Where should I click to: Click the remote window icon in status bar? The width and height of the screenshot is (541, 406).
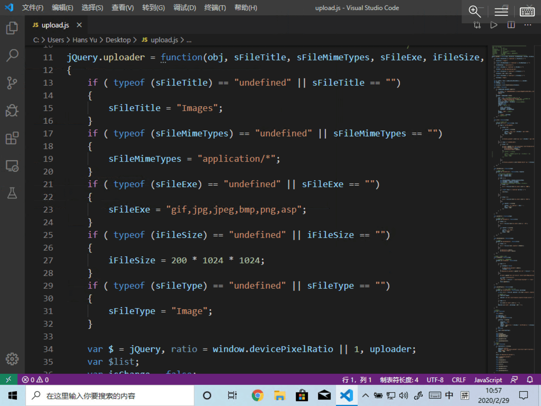point(8,379)
